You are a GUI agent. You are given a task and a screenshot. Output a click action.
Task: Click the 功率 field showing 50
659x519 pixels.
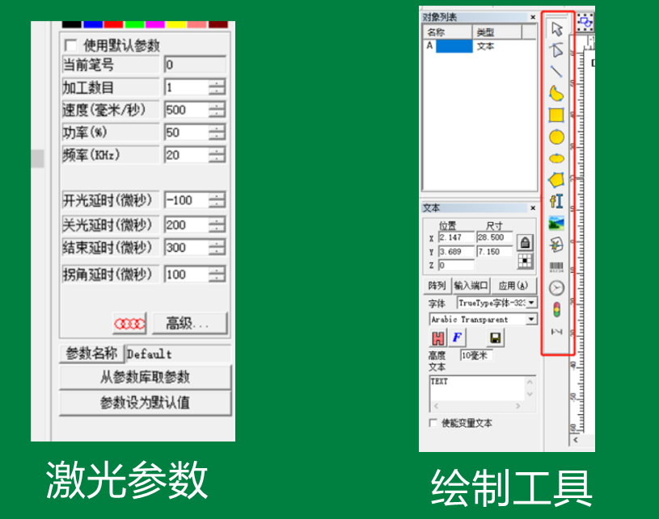(x=187, y=132)
